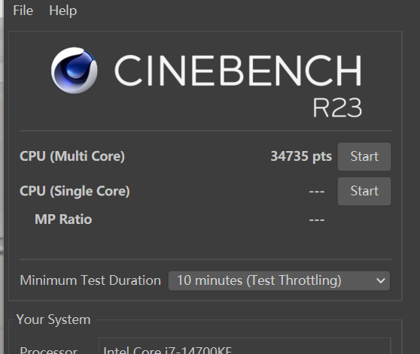The image size is (420, 354).
Task: Open the File menu
Action: click(x=23, y=11)
